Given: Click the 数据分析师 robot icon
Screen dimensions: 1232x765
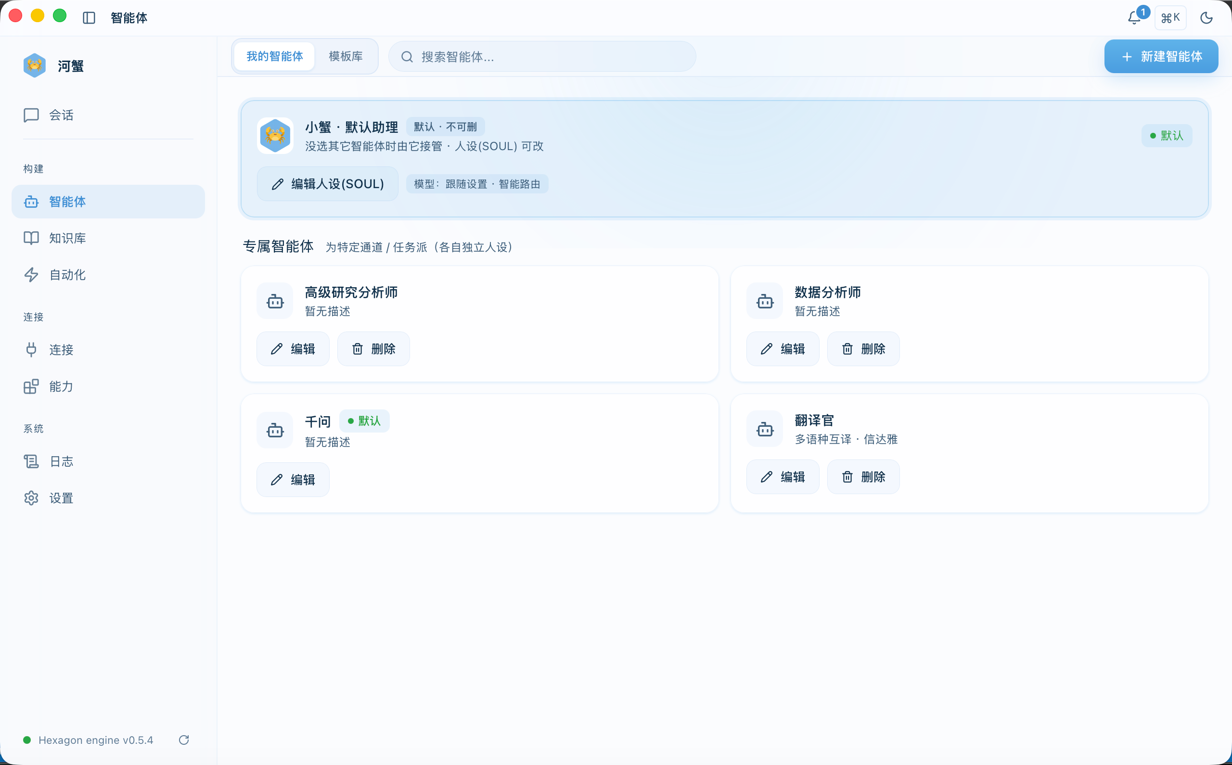Looking at the screenshot, I should [x=765, y=301].
